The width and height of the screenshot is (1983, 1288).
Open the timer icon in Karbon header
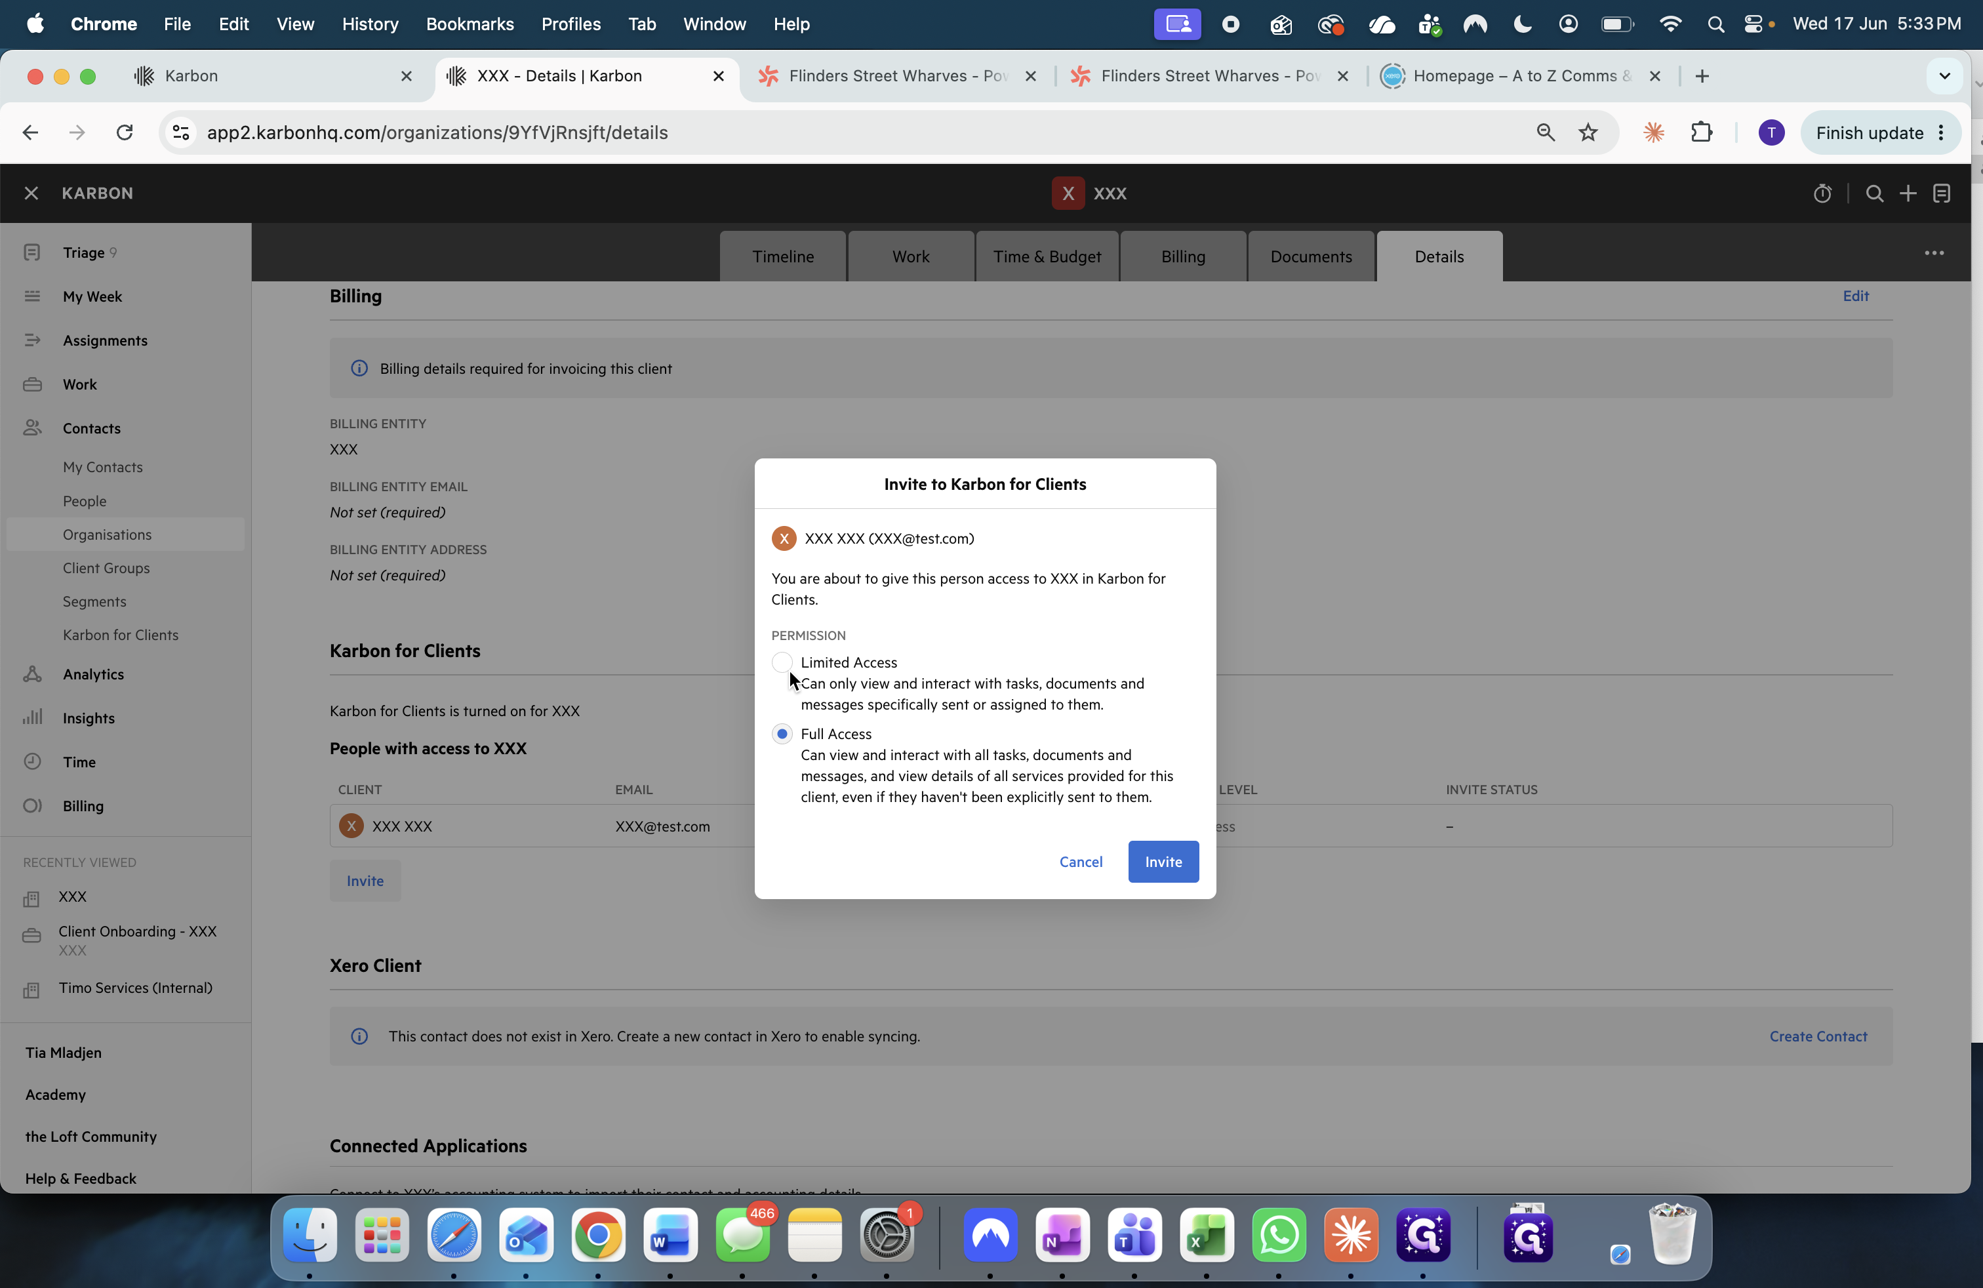pyautogui.click(x=1822, y=193)
